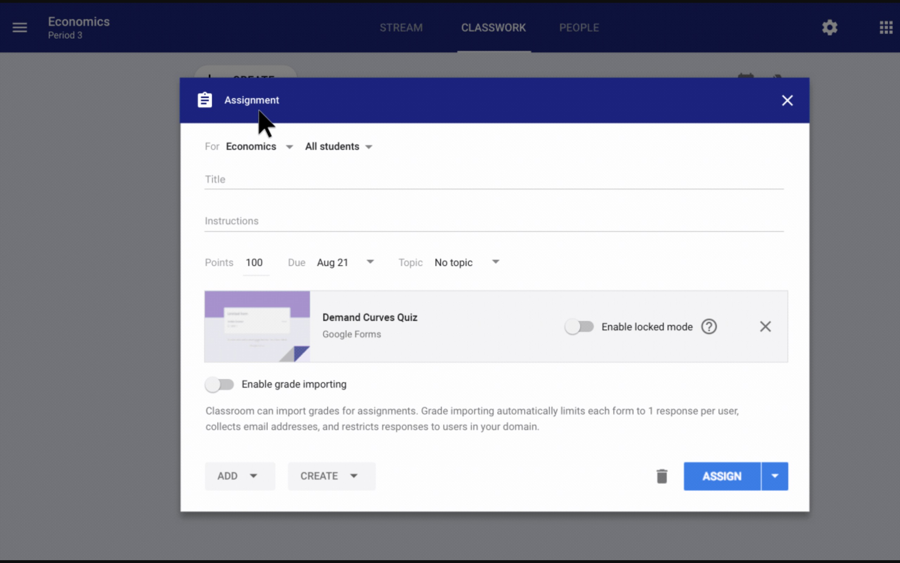Image resolution: width=900 pixels, height=563 pixels.
Task: Remove the Demand Curves Quiz attachment
Action: pos(765,327)
